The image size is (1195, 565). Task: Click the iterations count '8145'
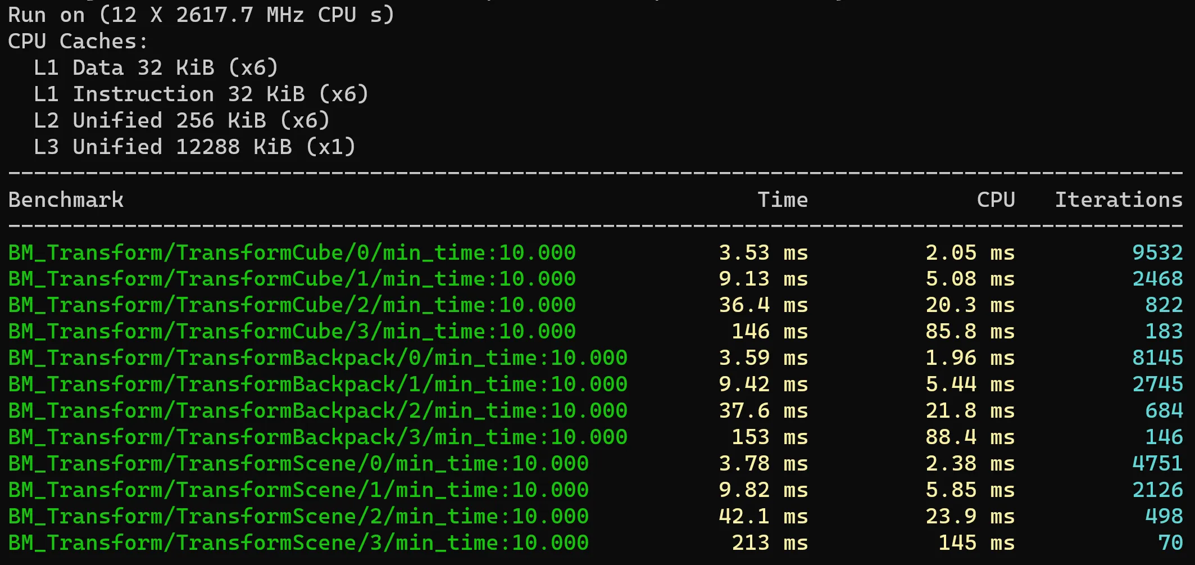(1157, 358)
